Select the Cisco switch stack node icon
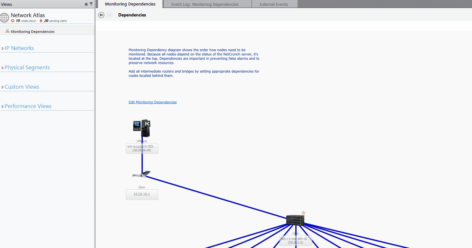The width and height of the screenshot is (472, 248). (x=295, y=220)
